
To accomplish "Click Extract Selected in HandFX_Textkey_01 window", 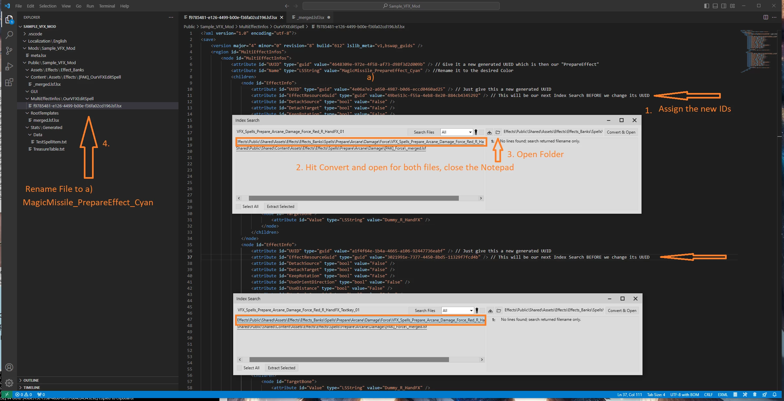I will [x=281, y=368].
